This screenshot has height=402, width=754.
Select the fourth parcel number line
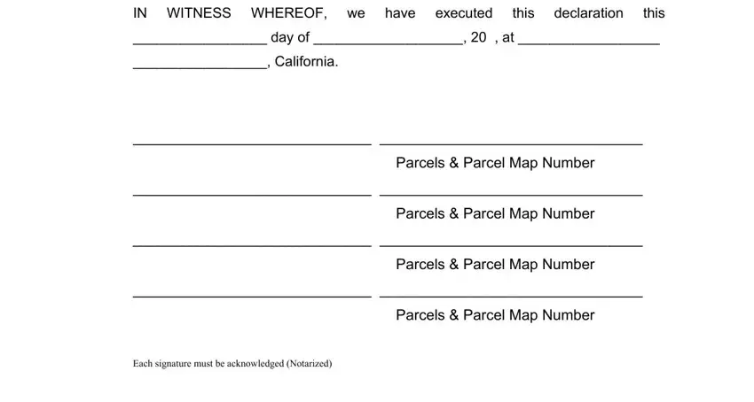click(x=511, y=296)
